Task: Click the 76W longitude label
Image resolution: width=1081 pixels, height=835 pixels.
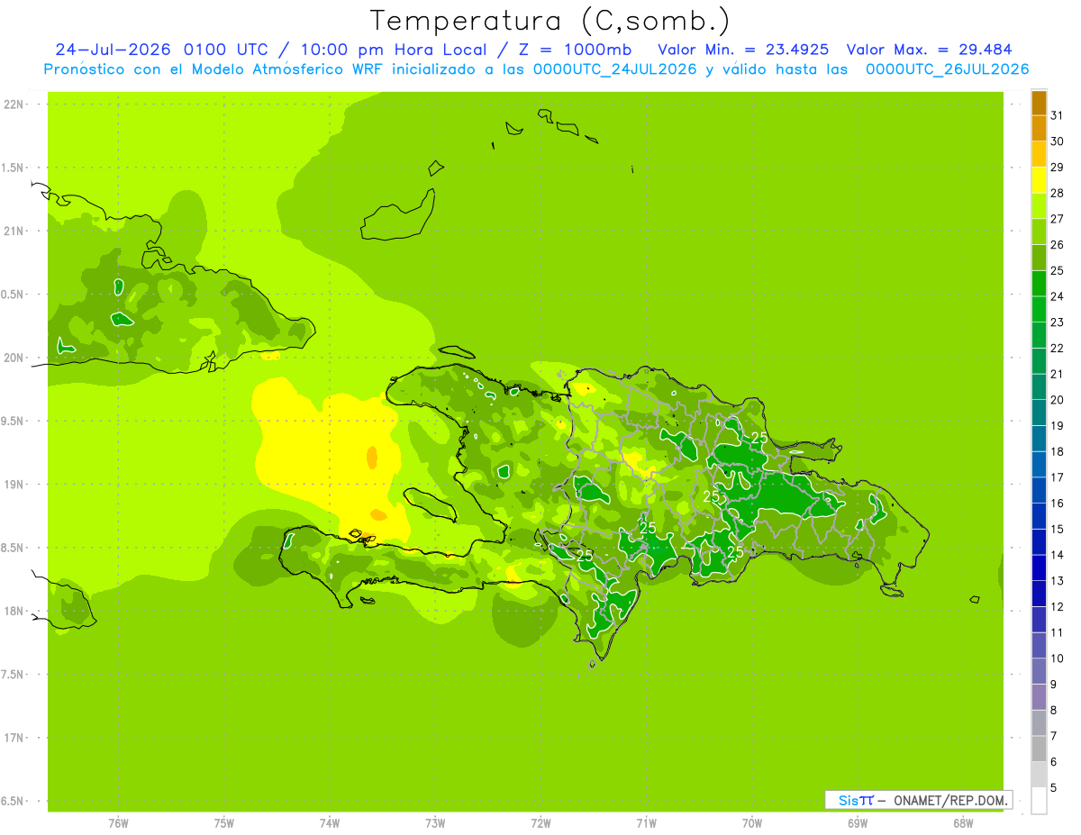Action: tap(118, 823)
